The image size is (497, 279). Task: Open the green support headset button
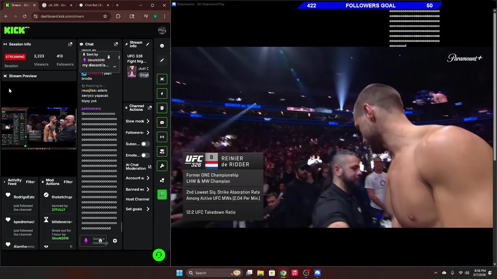(159, 255)
